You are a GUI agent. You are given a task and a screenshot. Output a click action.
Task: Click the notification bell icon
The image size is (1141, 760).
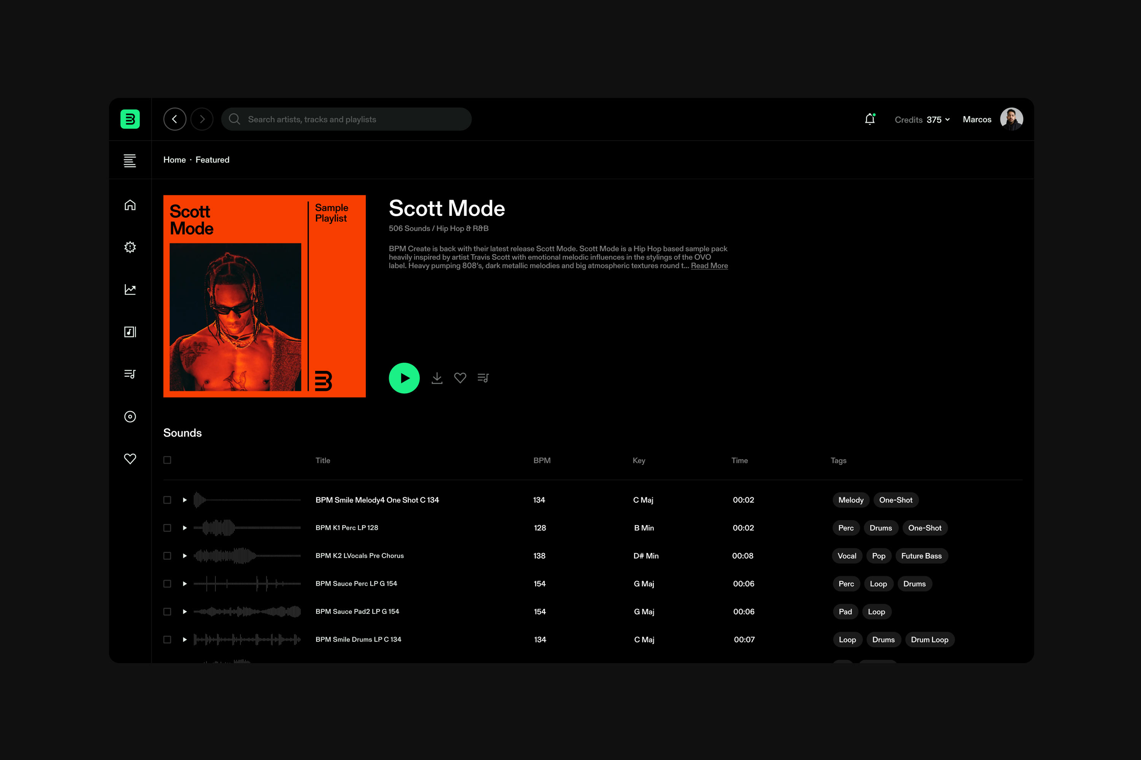point(869,119)
